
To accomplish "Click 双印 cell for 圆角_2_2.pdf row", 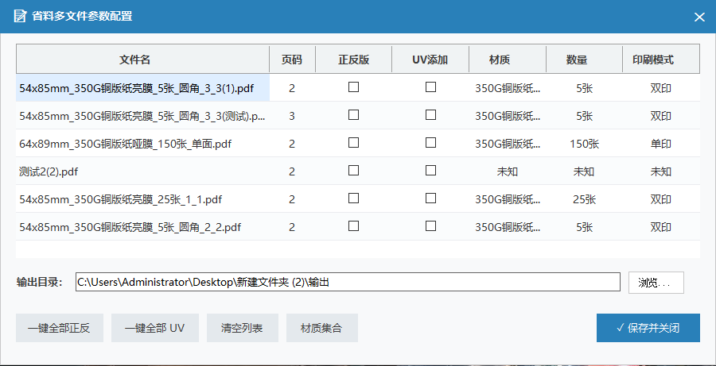I will 661,227.
